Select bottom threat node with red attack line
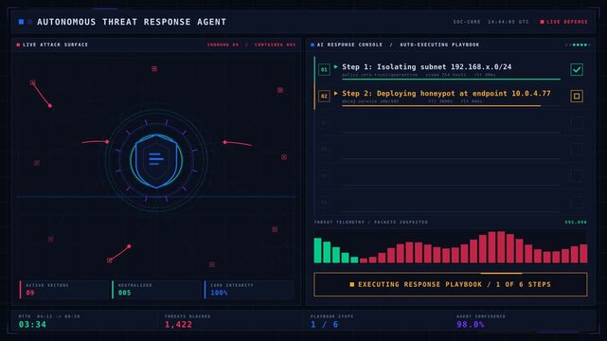607x341 pixels. click(110, 260)
